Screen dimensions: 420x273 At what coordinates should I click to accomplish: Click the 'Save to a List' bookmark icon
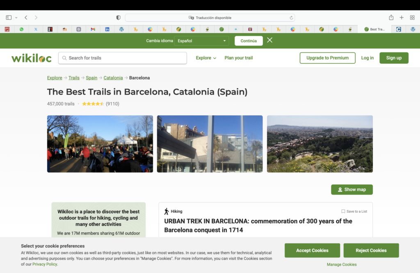[x=343, y=212]
